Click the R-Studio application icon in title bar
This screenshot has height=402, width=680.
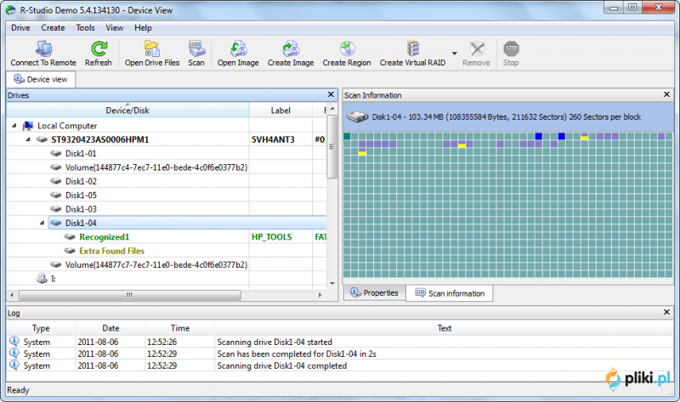11,10
